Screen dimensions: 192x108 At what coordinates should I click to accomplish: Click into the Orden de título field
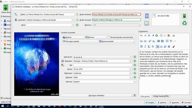116,14
